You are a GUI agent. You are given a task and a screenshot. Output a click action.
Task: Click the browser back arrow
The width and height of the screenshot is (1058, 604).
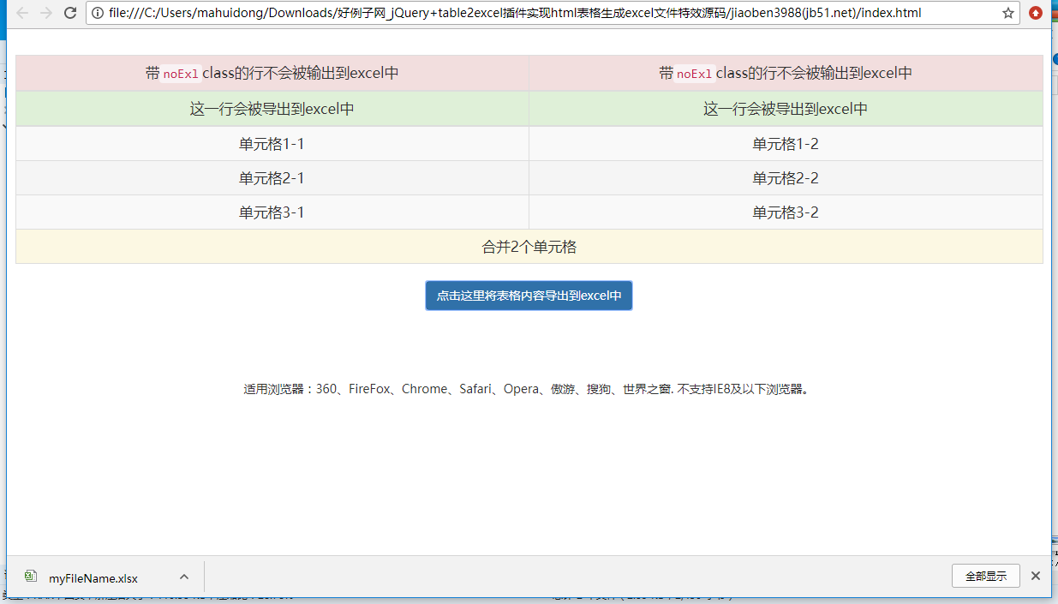click(x=22, y=13)
